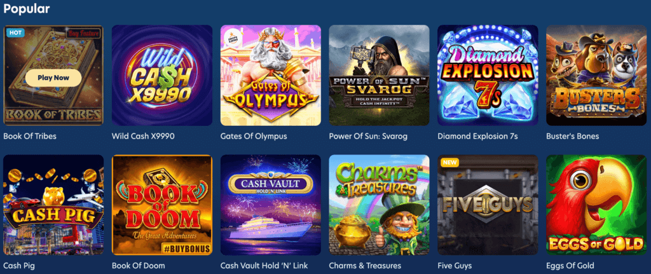Click the Diamond Explosion 7s title text

(x=477, y=136)
